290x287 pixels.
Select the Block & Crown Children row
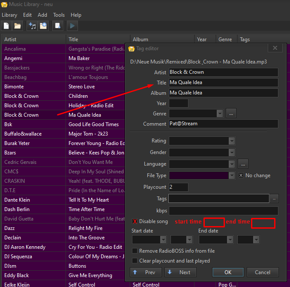click(x=63, y=96)
